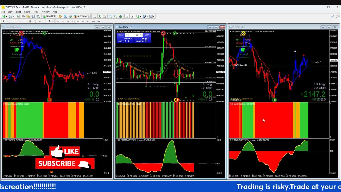Click the 1.00 volume input field
The image size is (341, 192).
coord(134,35)
